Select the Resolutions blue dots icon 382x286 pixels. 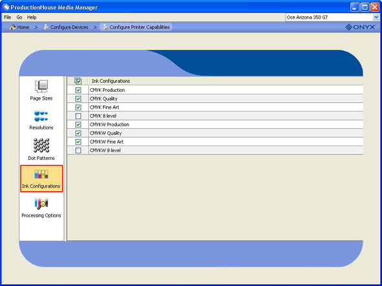[x=41, y=116]
